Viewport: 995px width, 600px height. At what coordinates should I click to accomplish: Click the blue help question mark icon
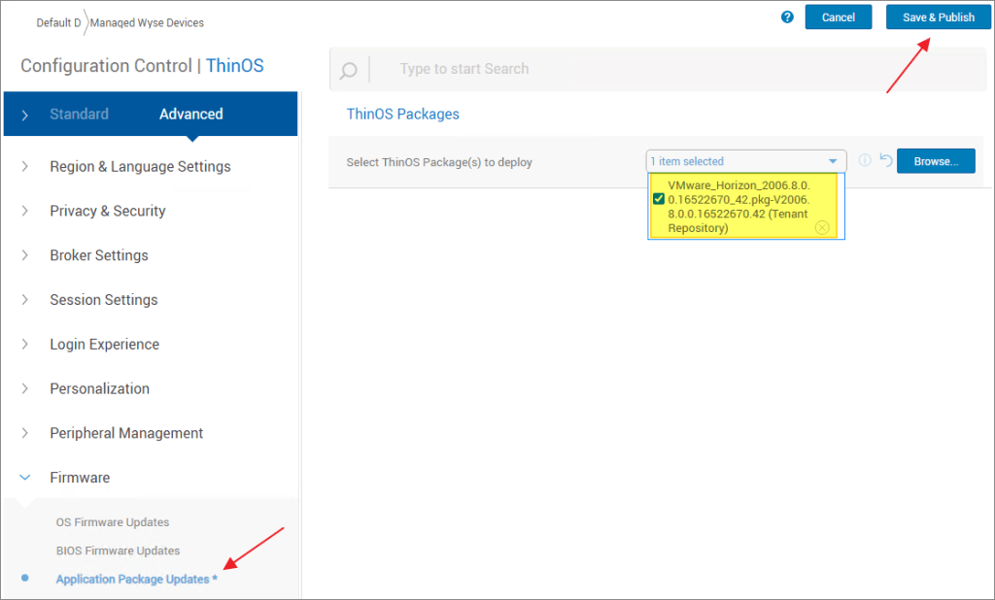tap(788, 17)
